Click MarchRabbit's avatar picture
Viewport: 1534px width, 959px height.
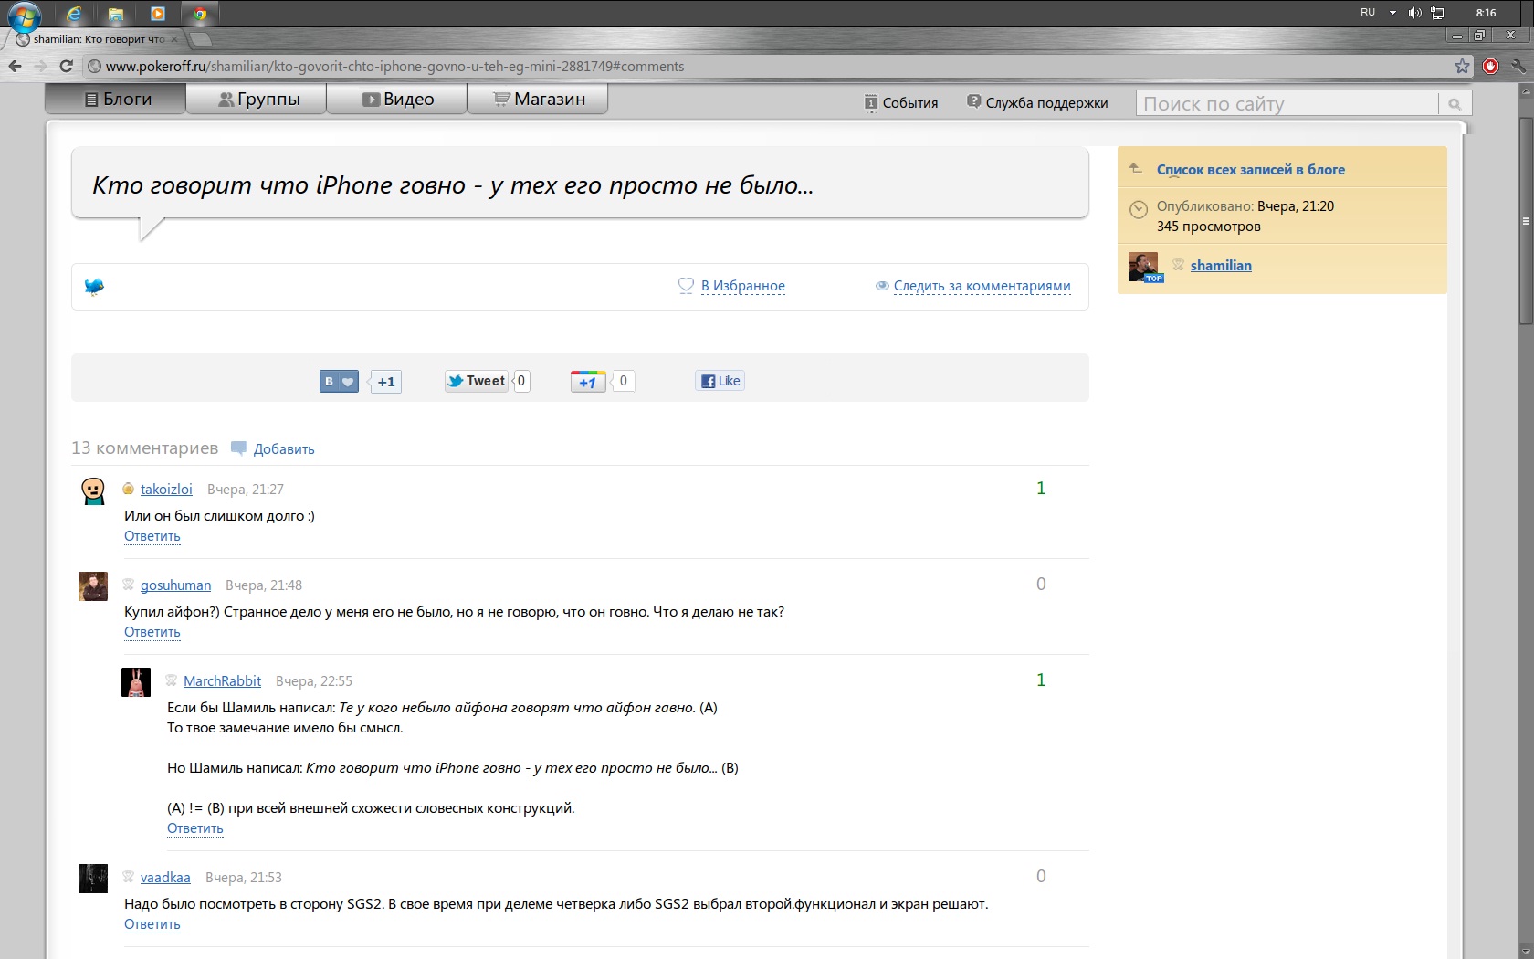tap(136, 682)
